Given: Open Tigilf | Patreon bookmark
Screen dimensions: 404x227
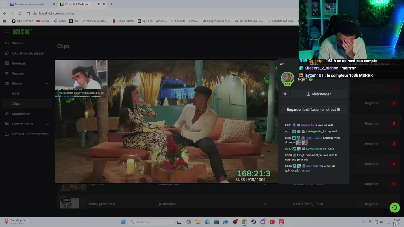Looking at the screenshot, I should (22, 21).
